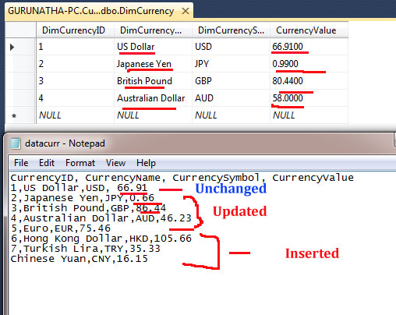Open the File menu in Notepad
396x315 pixels.
(21, 163)
